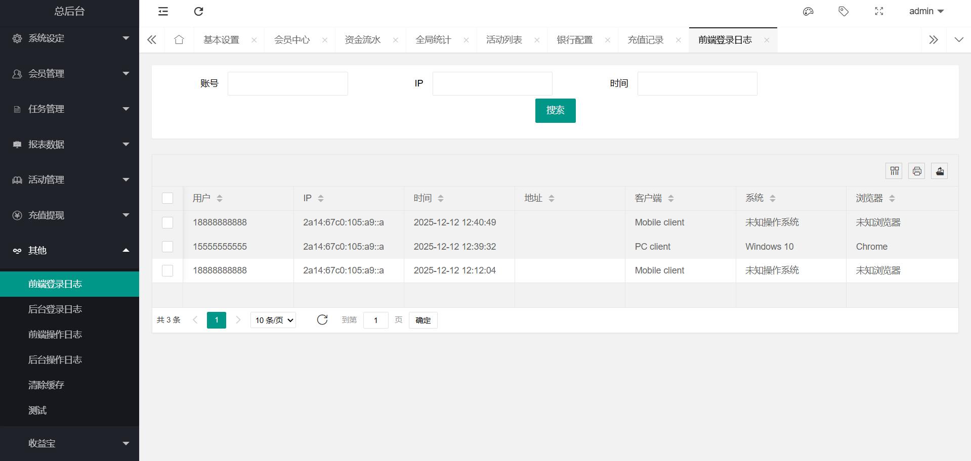The height and width of the screenshot is (461, 971).
Task: Open the 10 条/页 page size dropdown
Action: pyautogui.click(x=273, y=320)
